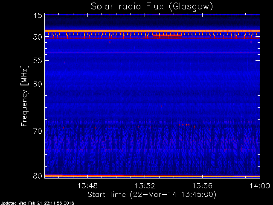Select the 13:56 time axis label
The image size is (273, 205).
pos(202,186)
